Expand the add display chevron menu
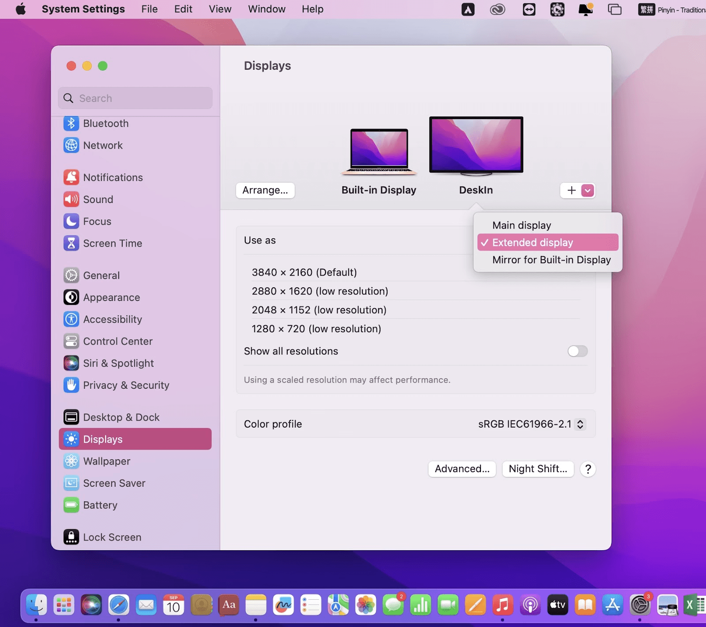 tap(588, 190)
